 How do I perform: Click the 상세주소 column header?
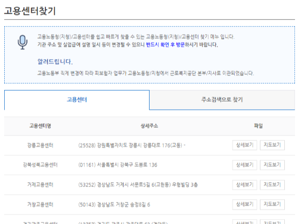(150, 126)
